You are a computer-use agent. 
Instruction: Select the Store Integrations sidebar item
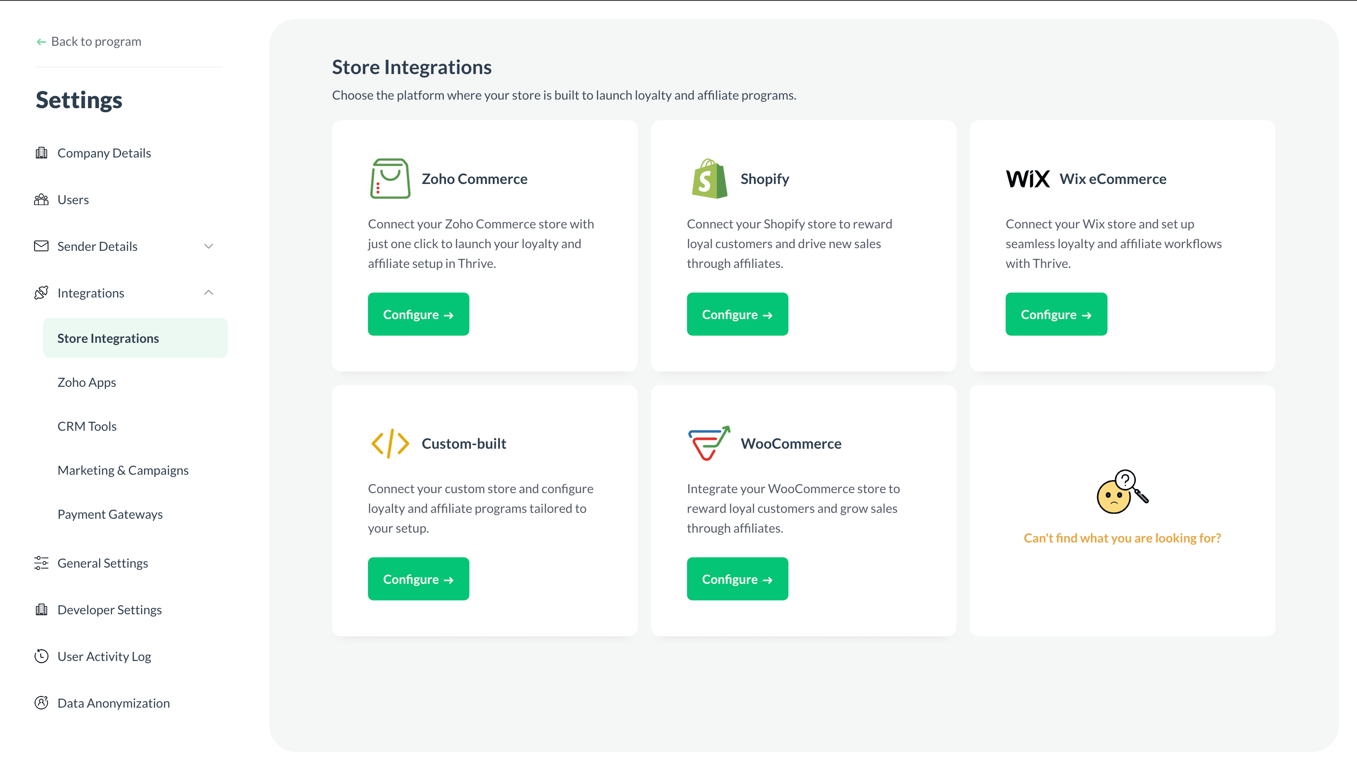point(108,338)
